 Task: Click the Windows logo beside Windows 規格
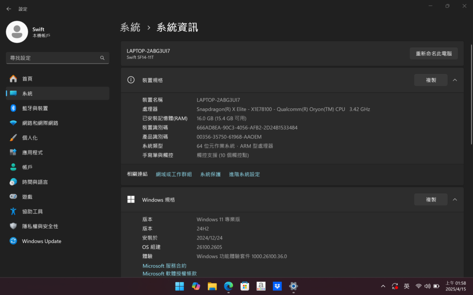[131, 199]
